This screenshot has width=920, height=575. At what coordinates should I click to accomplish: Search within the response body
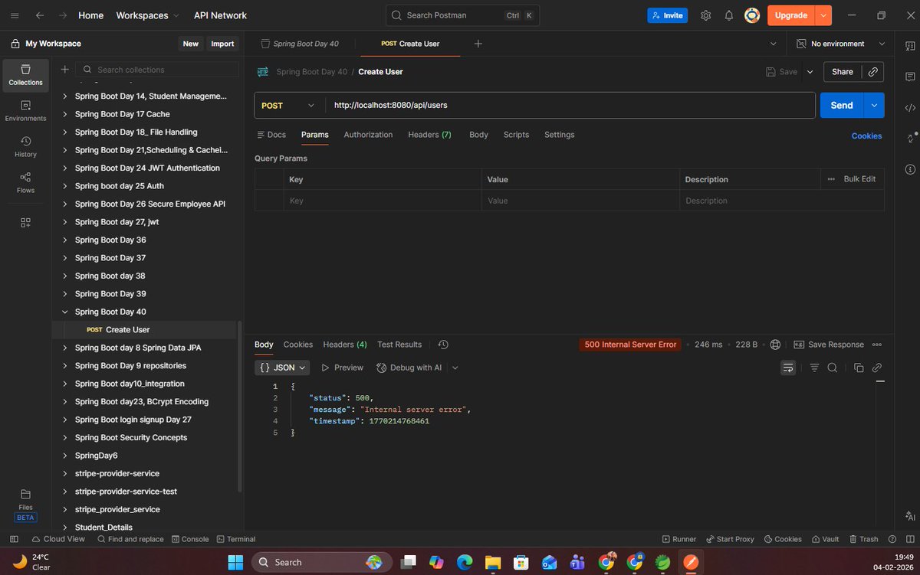[833, 368]
